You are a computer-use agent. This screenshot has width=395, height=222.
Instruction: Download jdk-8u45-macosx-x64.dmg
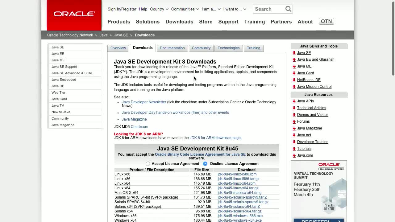tap(239, 193)
